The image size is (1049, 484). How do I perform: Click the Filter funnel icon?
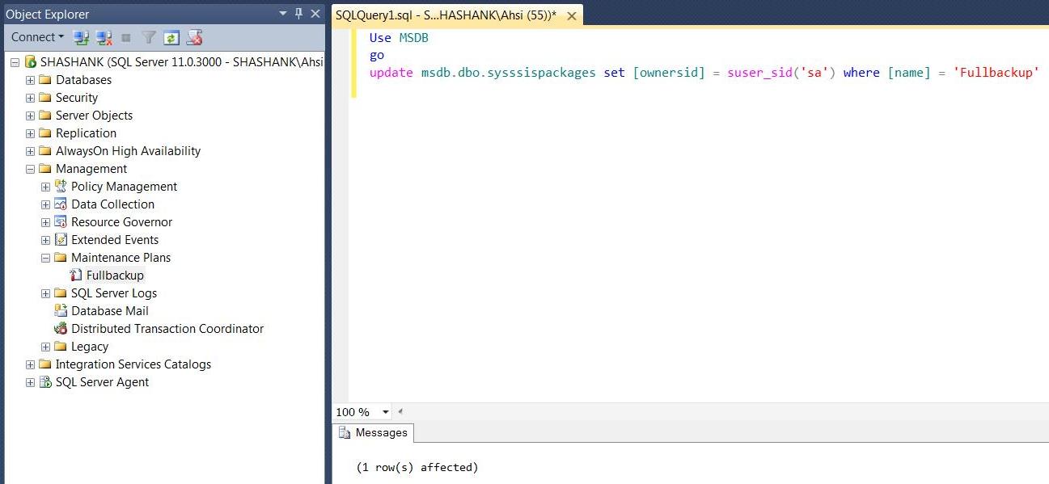click(149, 37)
